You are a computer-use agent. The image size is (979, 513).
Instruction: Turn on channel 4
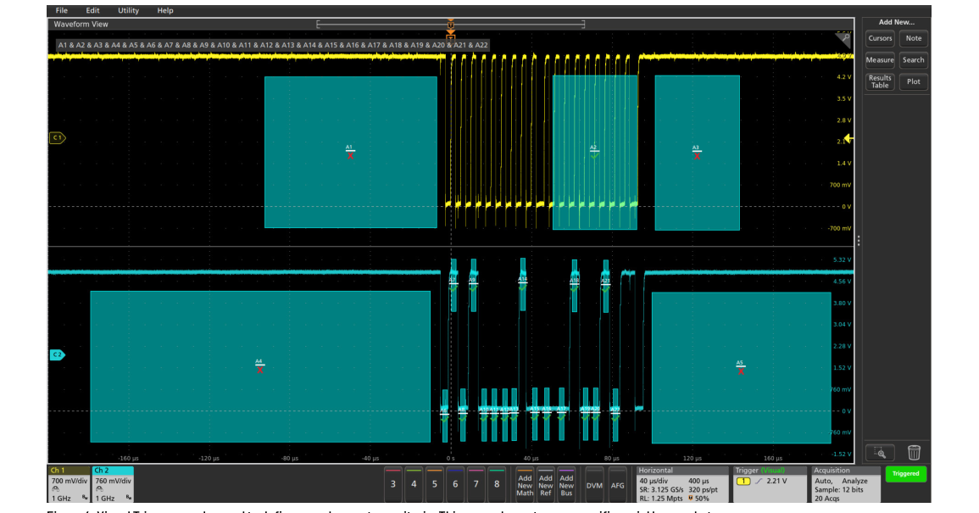(x=414, y=483)
